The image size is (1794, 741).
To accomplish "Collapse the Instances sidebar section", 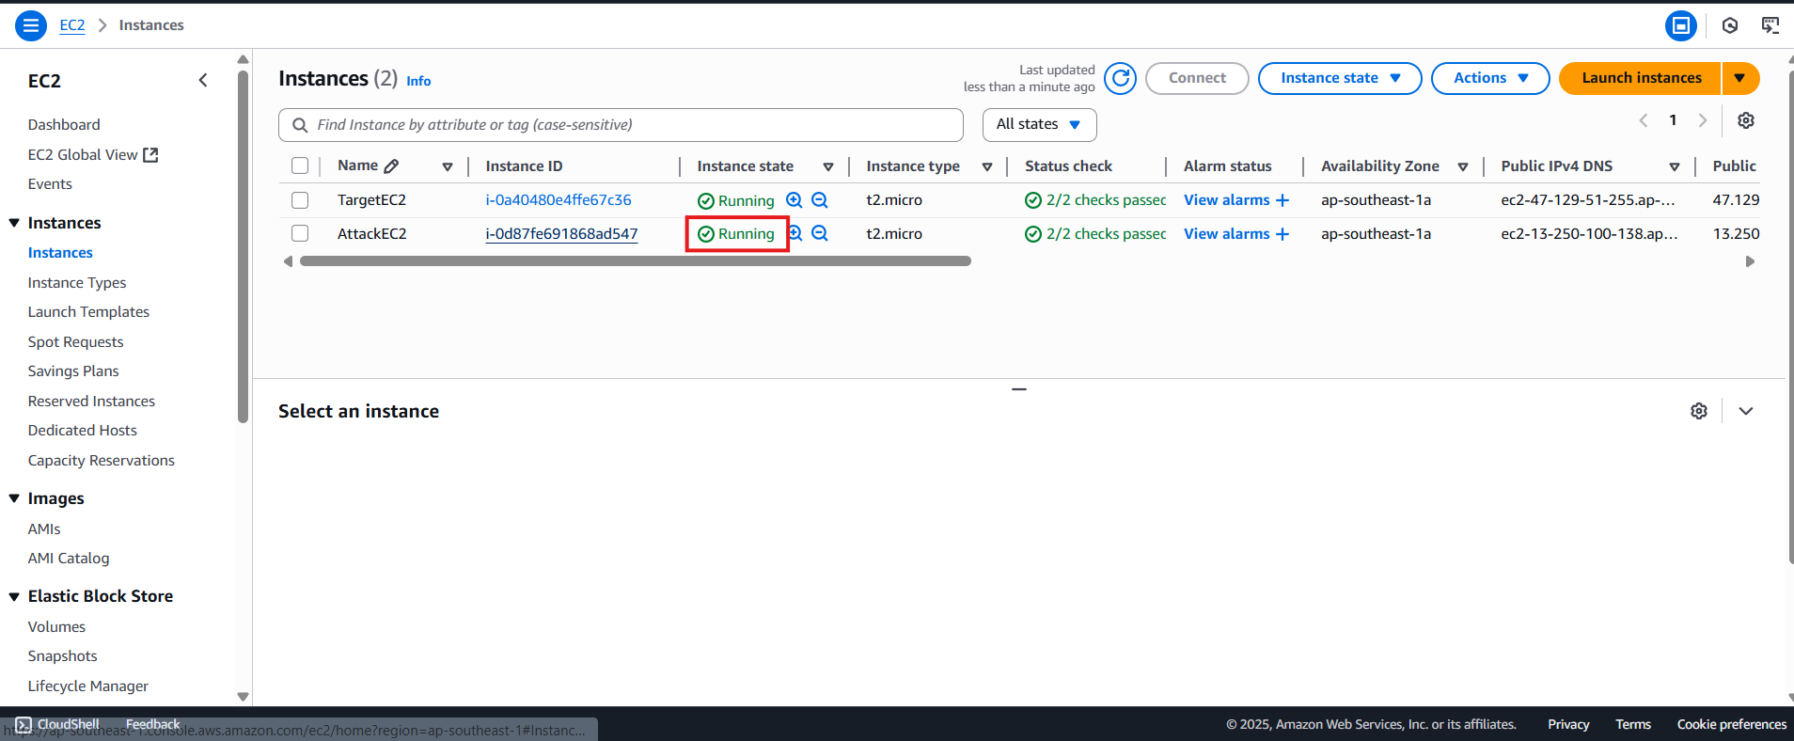I will point(14,223).
